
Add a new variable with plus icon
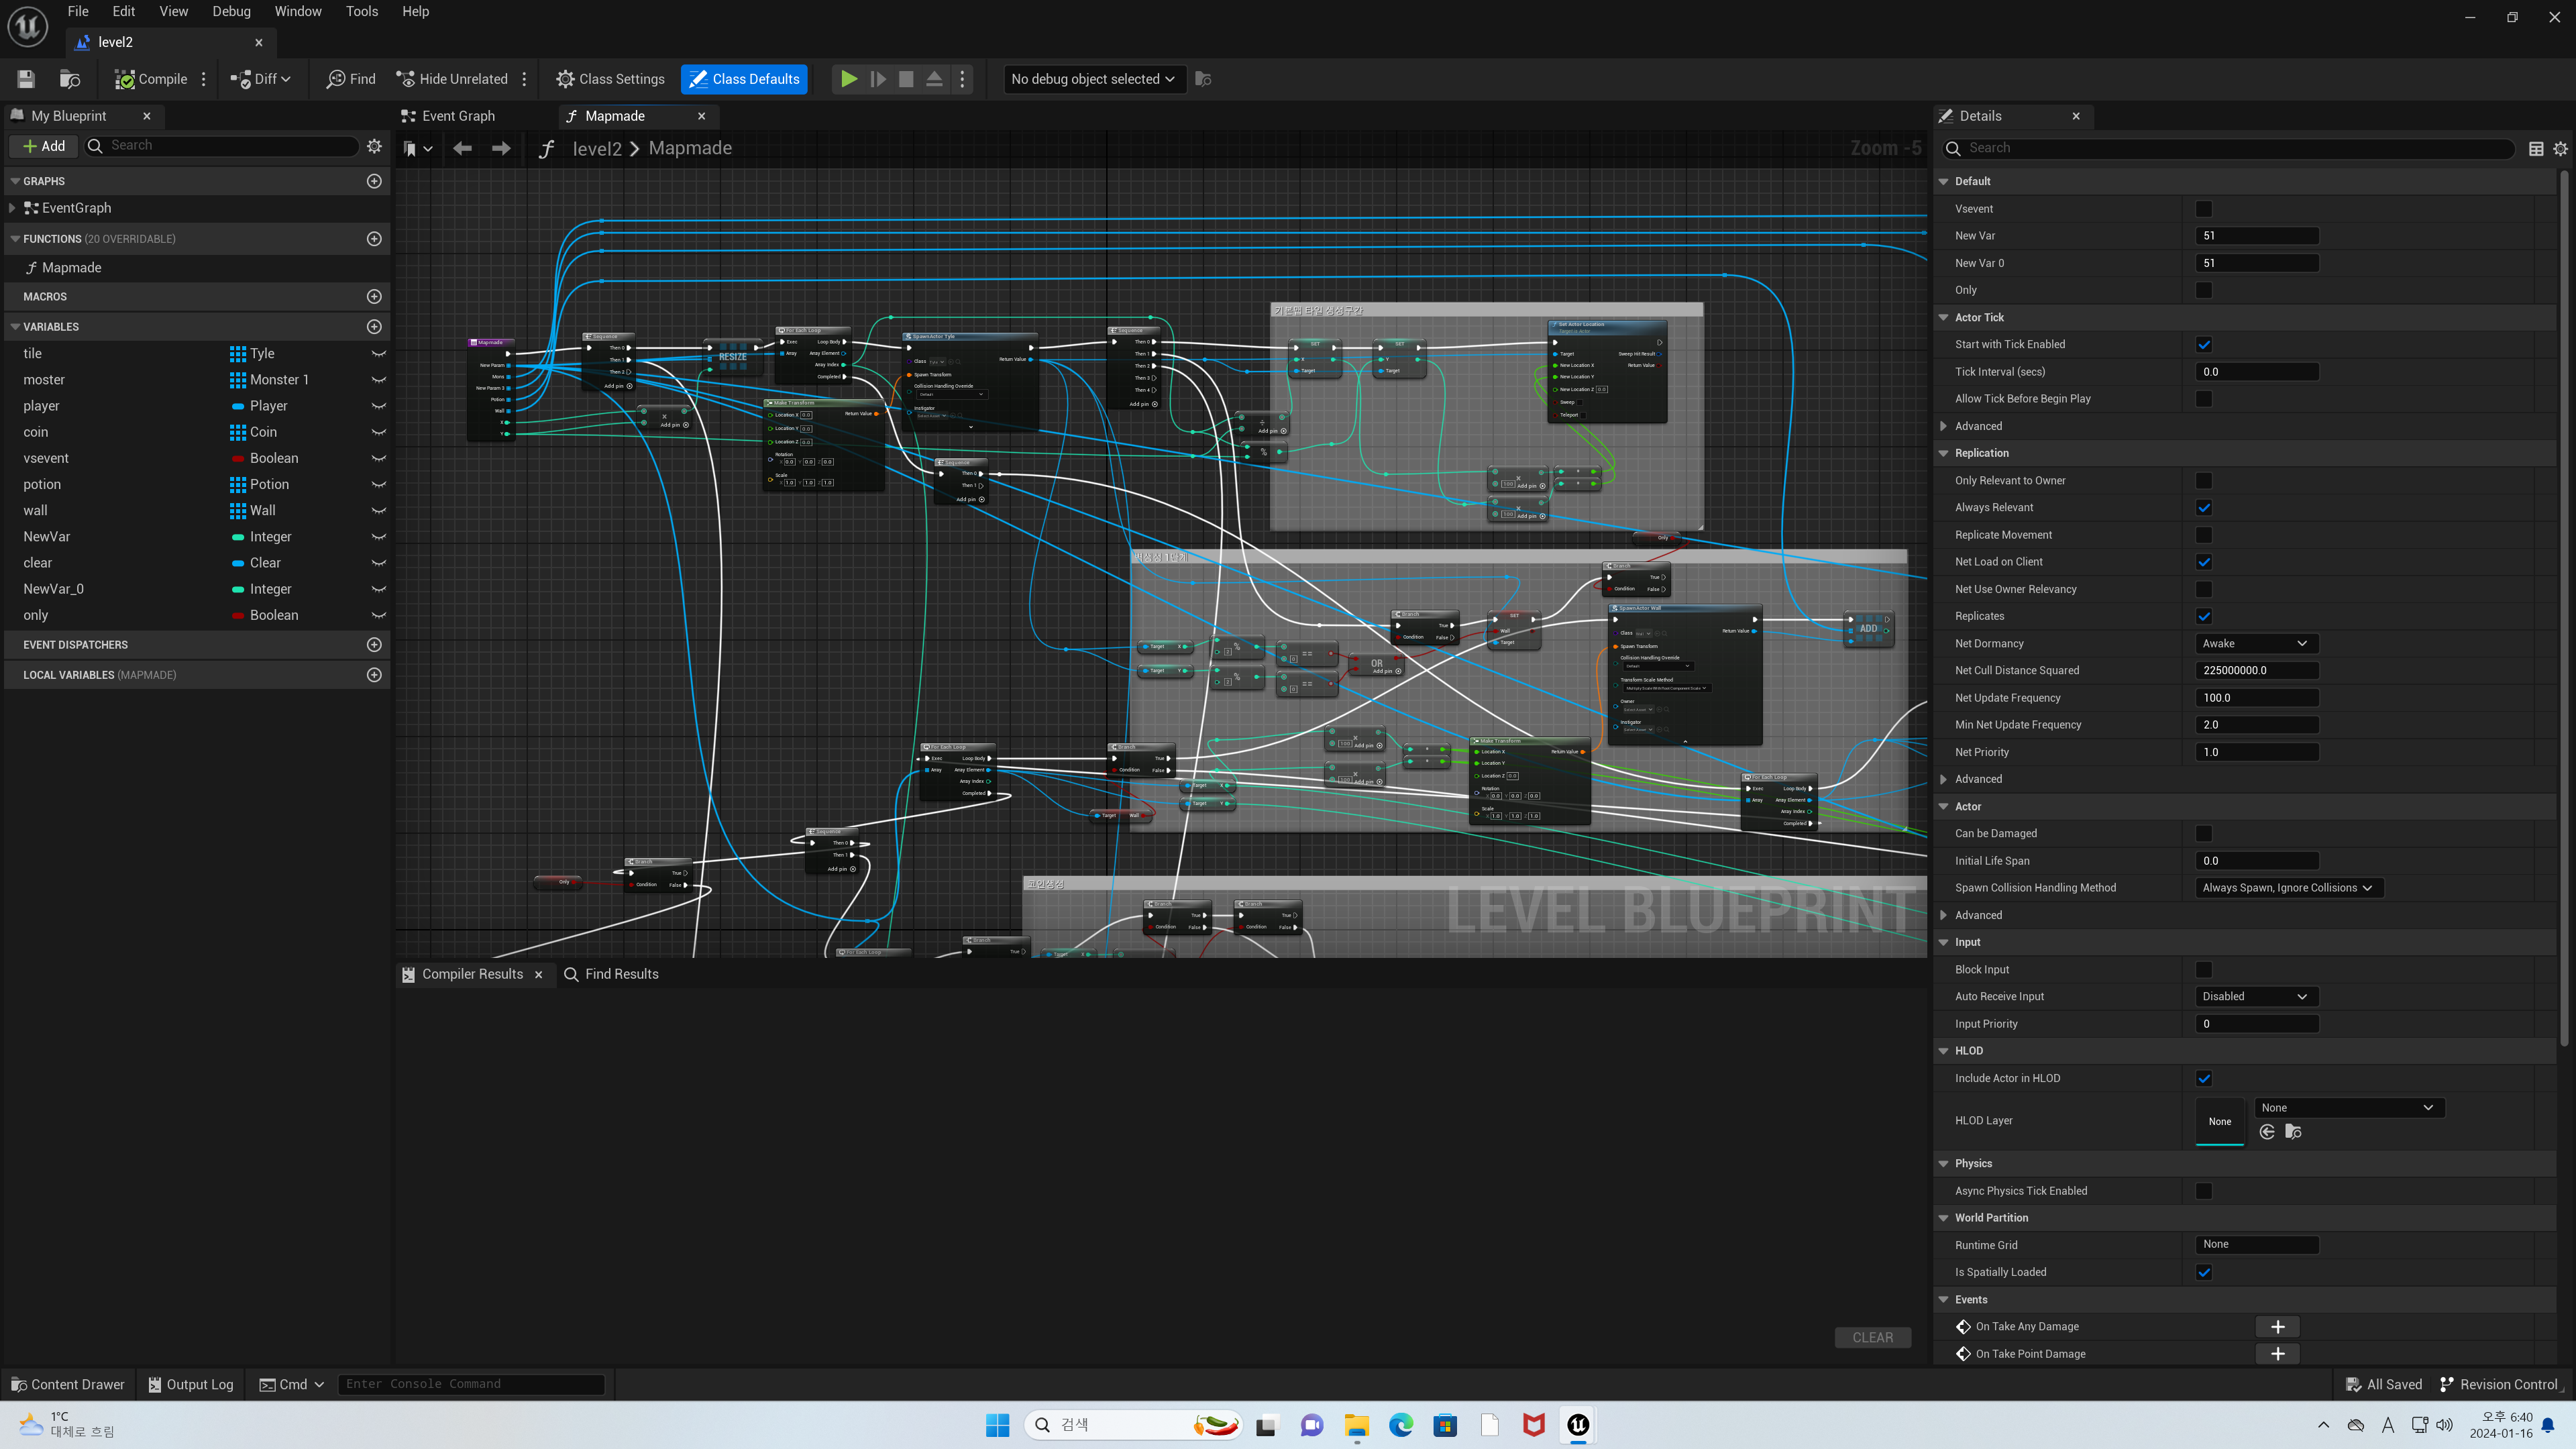point(374,327)
